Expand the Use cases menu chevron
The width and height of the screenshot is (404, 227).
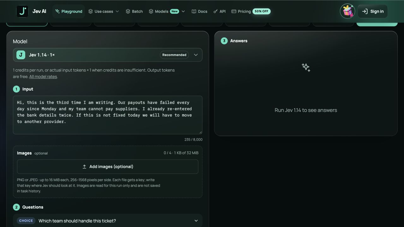pos(117,11)
